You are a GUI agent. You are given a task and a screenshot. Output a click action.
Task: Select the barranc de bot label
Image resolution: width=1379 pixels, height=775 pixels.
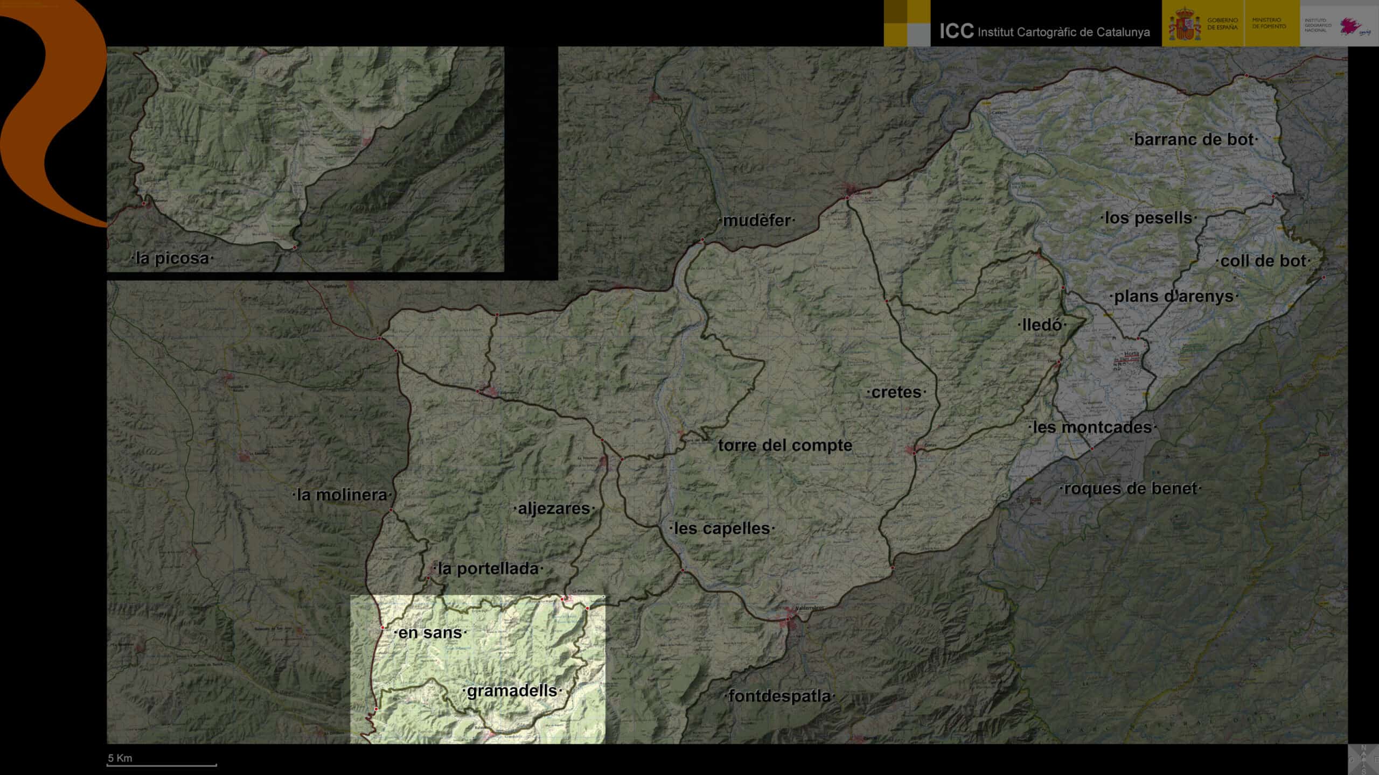[x=1193, y=139]
